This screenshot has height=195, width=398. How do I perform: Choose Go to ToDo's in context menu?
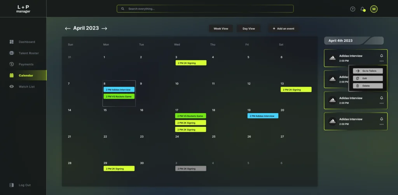click(x=368, y=71)
